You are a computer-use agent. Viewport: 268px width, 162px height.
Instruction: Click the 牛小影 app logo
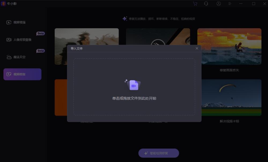3,3
